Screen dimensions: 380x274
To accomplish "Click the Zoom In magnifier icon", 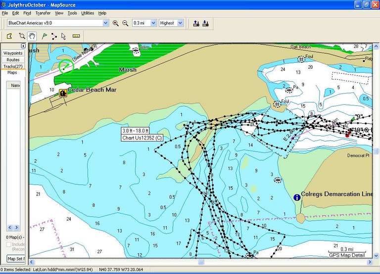I will (x=116, y=23).
